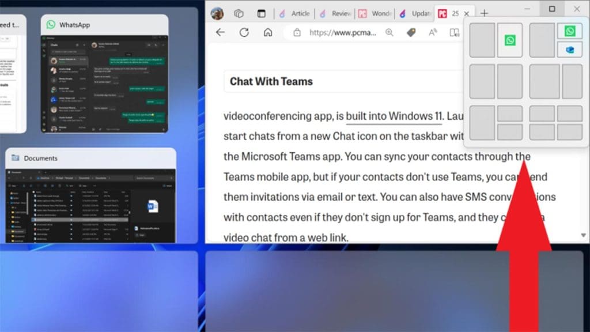Click the back navigation arrow
The height and width of the screenshot is (332, 590).
point(220,33)
